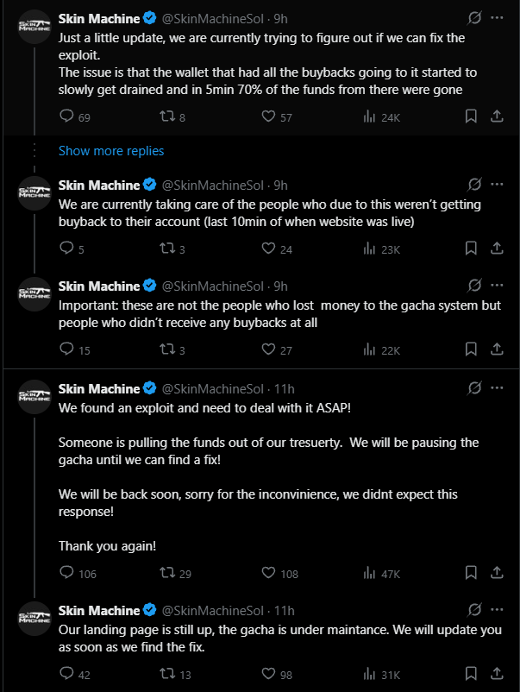The width and height of the screenshot is (520, 692).
Task: Open more options menu for first tweet
Action: (x=497, y=18)
